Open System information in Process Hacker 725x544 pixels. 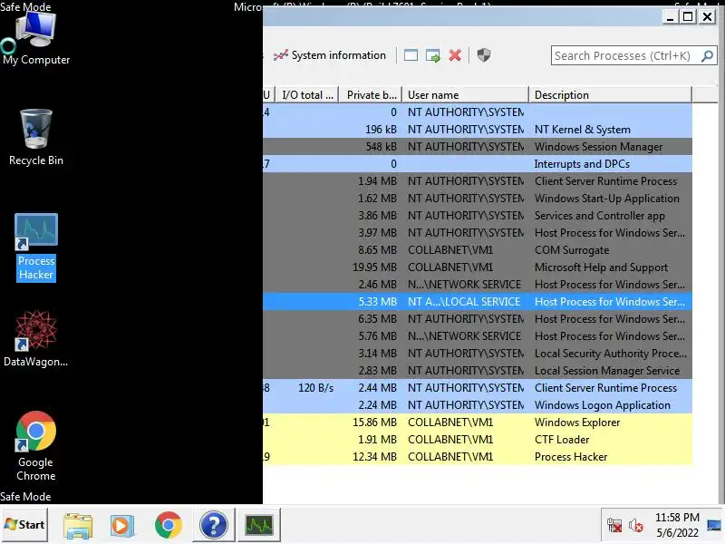click(x=330, y=55)
